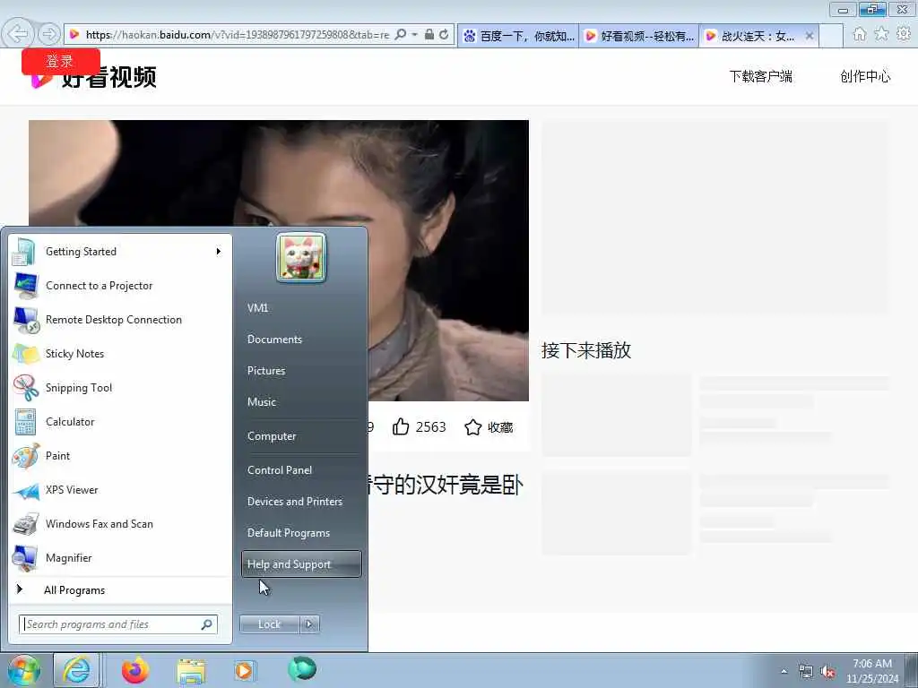Open Windows Media Player taskbar icon
This screenshot has height=688, width=918.
point(244,670)
